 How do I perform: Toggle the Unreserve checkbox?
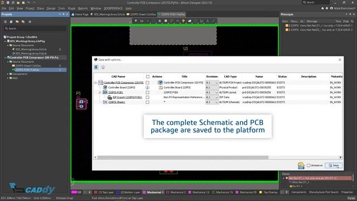click(x=308, y=165)
